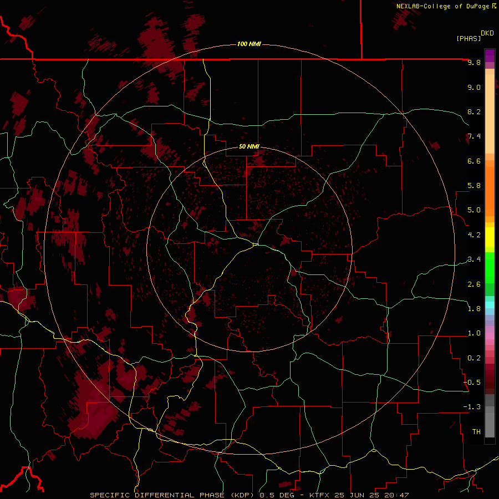Viewport: 499px width, 499px height.
Task: Click the bright green band on the color scale
Action: pyautogui.click(x=490, y=268)
